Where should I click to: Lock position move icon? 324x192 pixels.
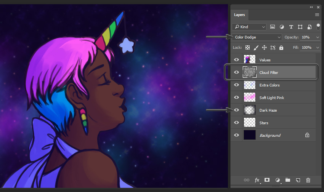264,48
